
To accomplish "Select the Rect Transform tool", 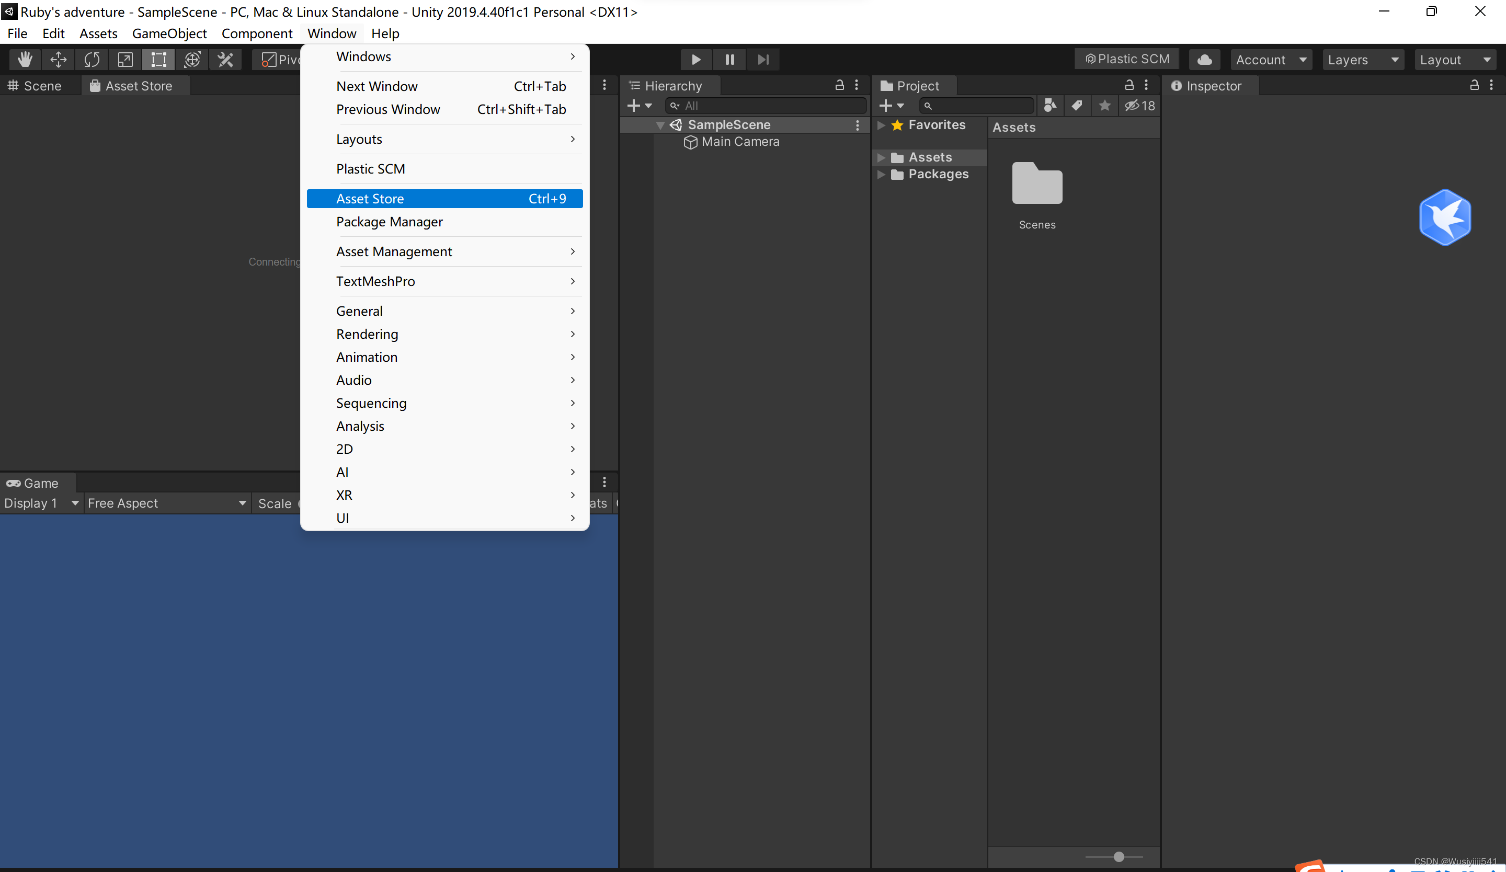I will tap(158, 59).
